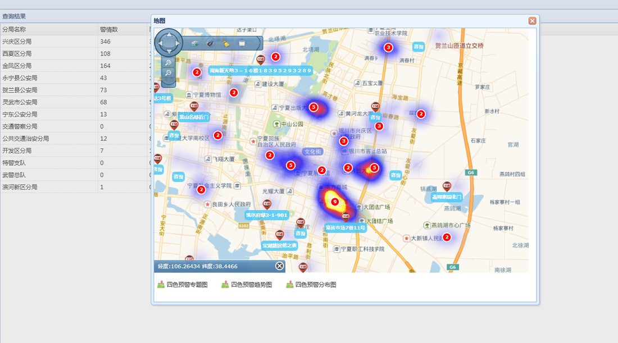Open the toolbox icon in map toolbar
Image resolution: width=618 pixels, height=343 pixels.
coord(242,43)
